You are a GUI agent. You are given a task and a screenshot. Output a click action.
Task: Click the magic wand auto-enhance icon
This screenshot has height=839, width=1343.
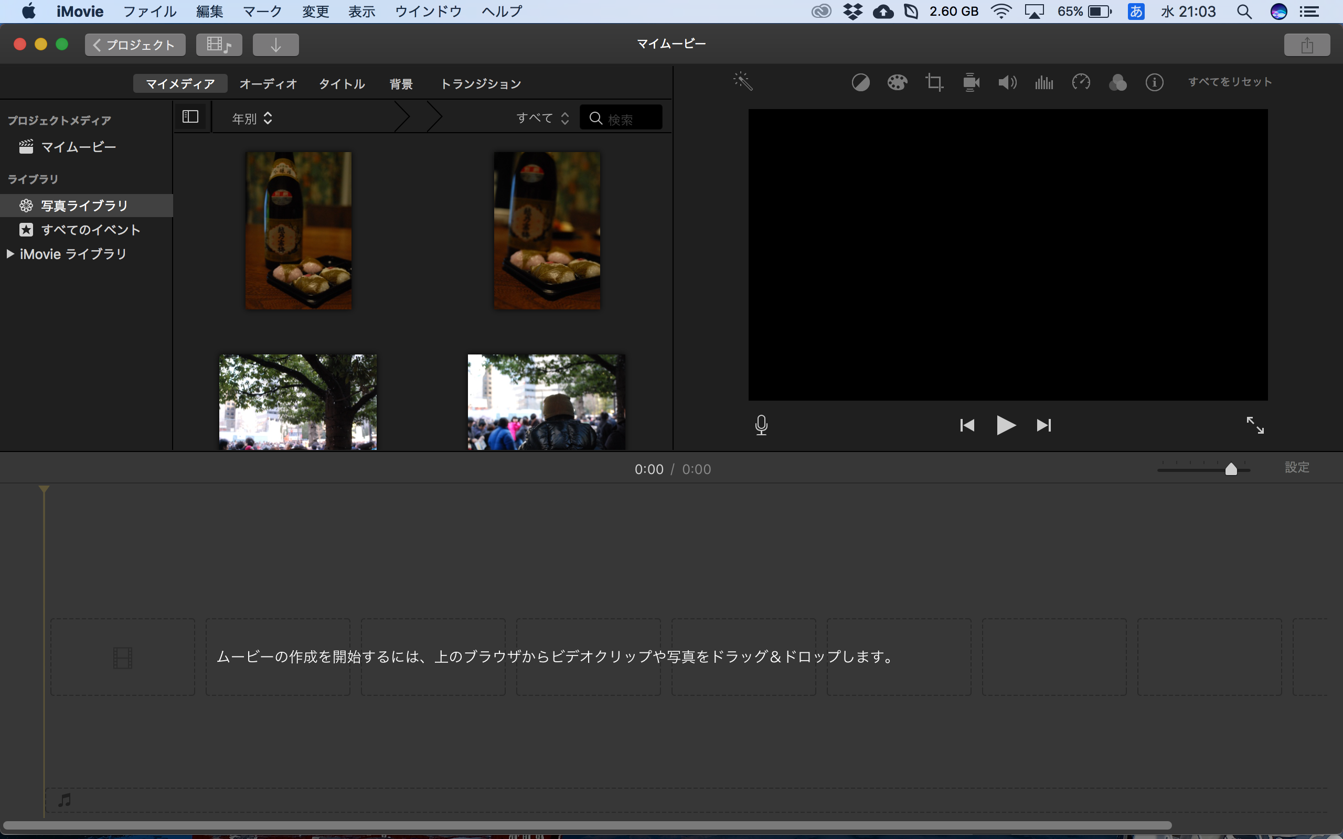(x=742, y=82)
